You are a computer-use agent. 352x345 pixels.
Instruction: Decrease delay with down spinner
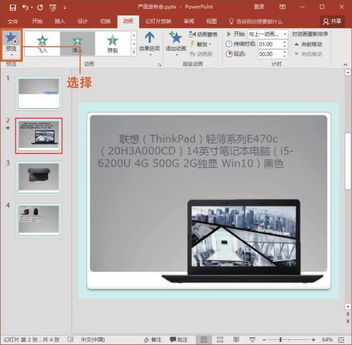[284, 56]
